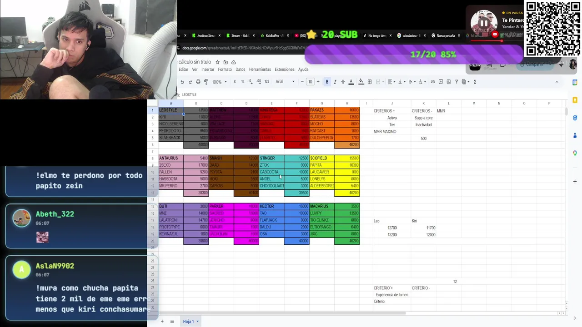Open Google Tasks side panel icon
The height and width of the screenshot is (327, 582).
(575, 118)
